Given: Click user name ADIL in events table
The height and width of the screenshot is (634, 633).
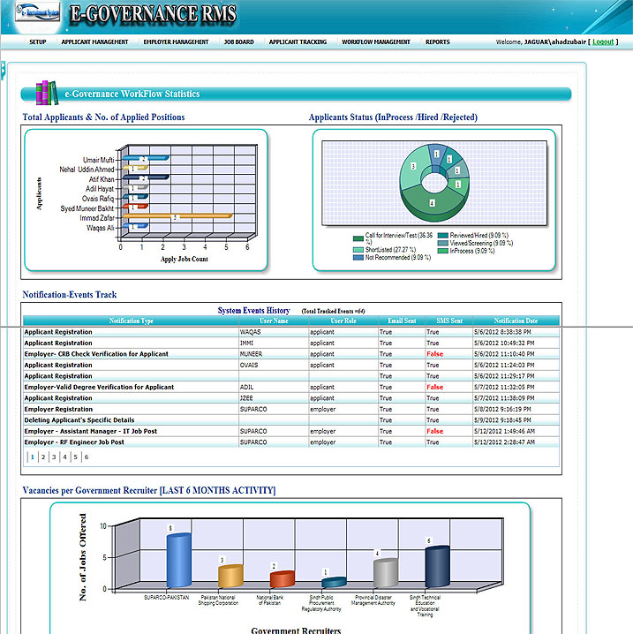Looking at the screenshot, I should [246, 387].
